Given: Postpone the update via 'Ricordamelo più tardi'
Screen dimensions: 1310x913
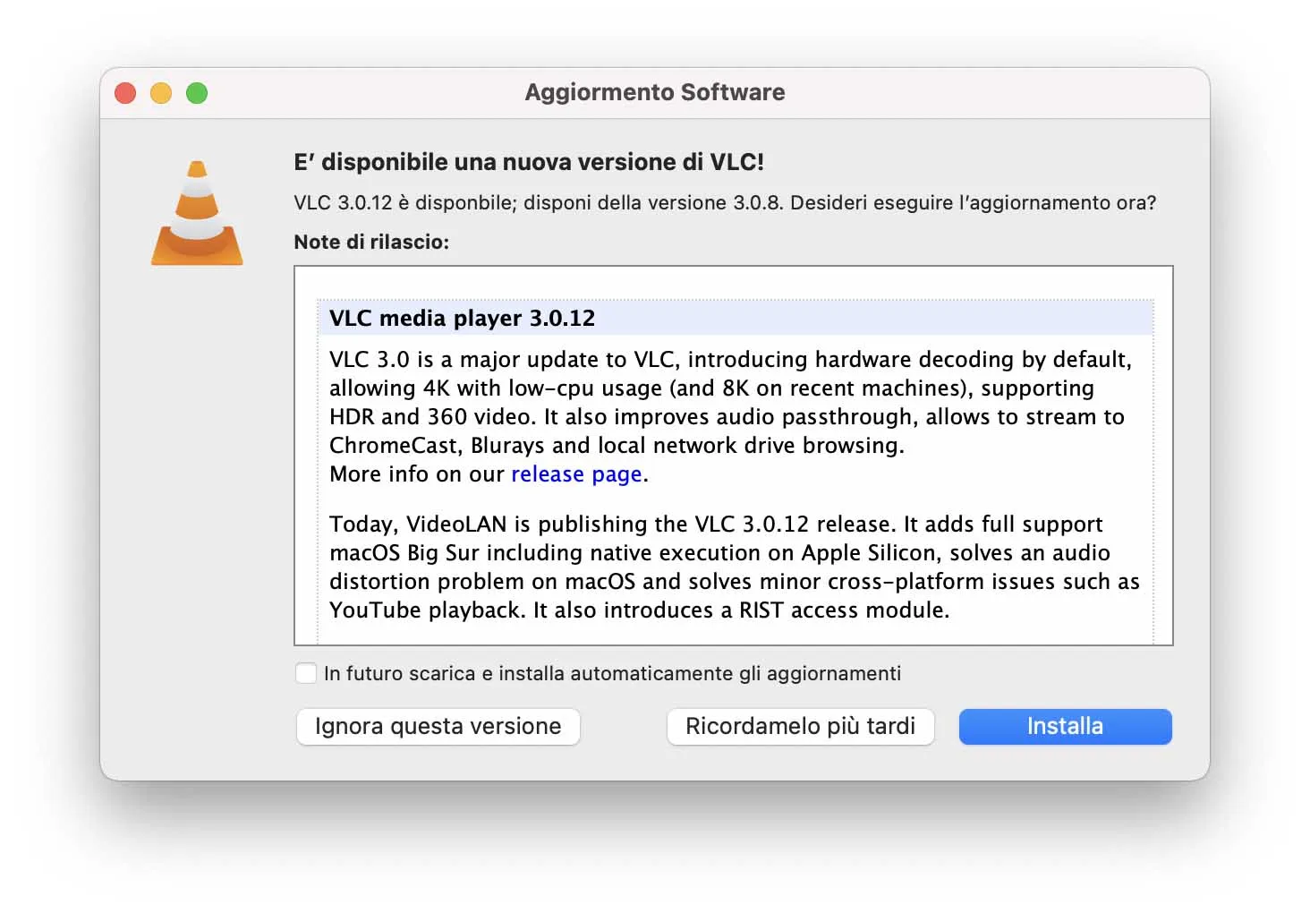Looking at the screenshot, I should tap(800, 726).
